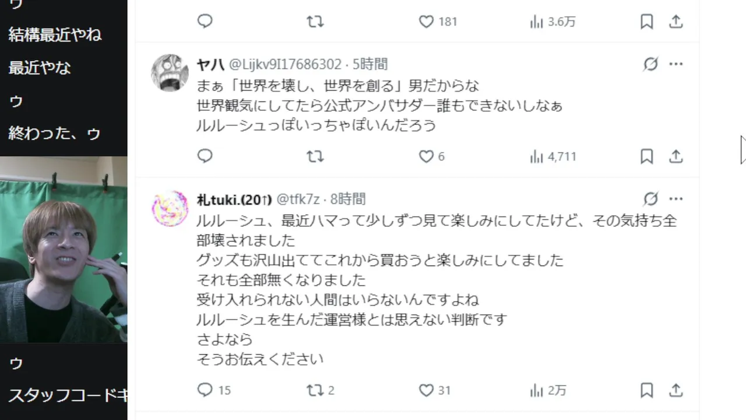The width and height of the screenshot is (746, 420).
Task: Reply to ヤハ's tweet
Action: click(x=205, y=156)
